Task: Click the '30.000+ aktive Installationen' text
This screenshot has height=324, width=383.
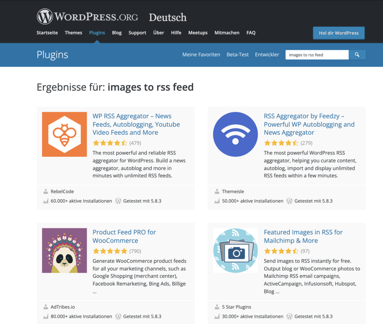Action: [x=252, y=317]
